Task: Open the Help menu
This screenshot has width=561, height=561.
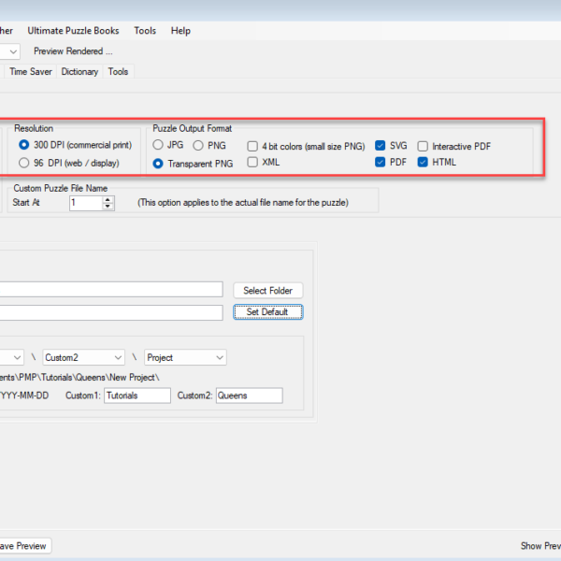Action: click(x=180, y=31)
